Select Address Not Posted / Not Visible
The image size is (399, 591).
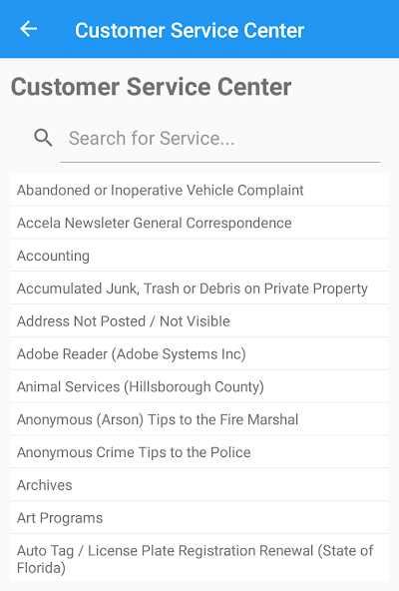pos(199,321)
